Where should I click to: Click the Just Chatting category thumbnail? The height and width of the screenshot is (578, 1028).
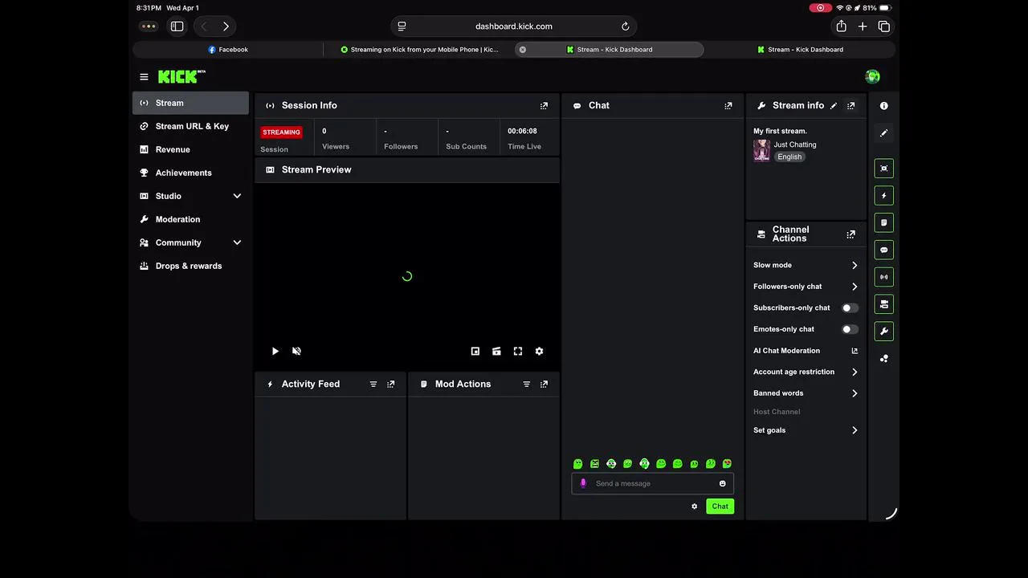pos(761,150)
